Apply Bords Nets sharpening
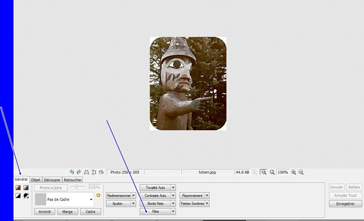 pos(155,203)
